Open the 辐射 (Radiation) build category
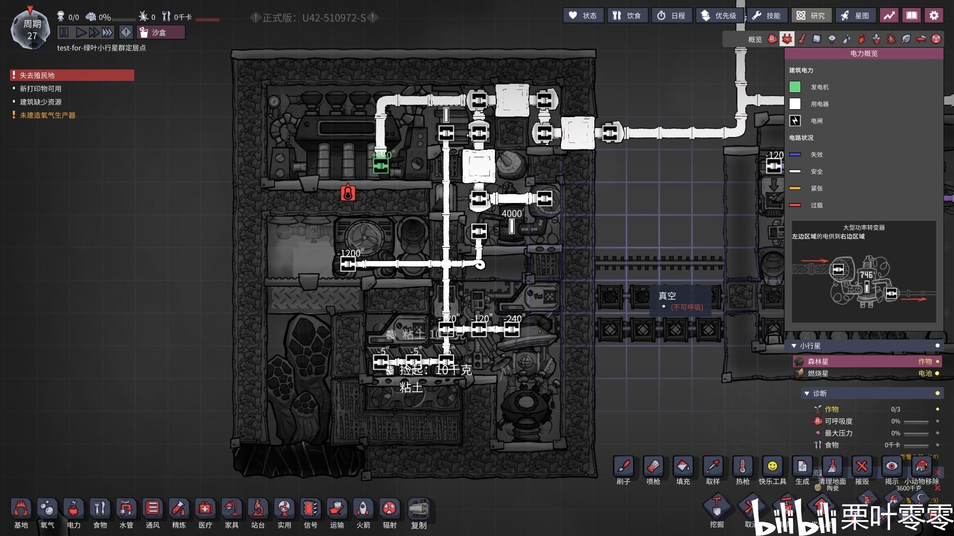954x536 pixels. click(x=390, y=513)
